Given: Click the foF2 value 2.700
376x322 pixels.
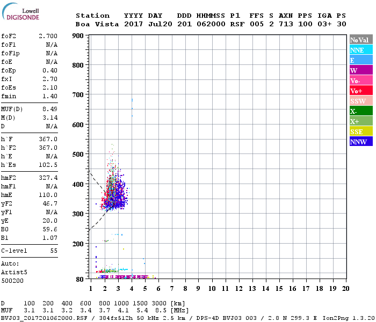Looking at the screenshot, I should click(48, 36).
